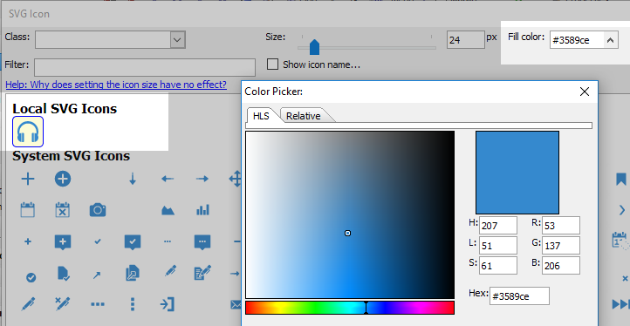
Task: Pick the pencil with X icon
Action: point(62,304)
